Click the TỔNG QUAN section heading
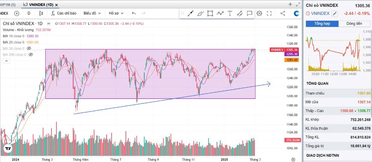Screen dimensions: 372x162 click(x=317, y=83)
